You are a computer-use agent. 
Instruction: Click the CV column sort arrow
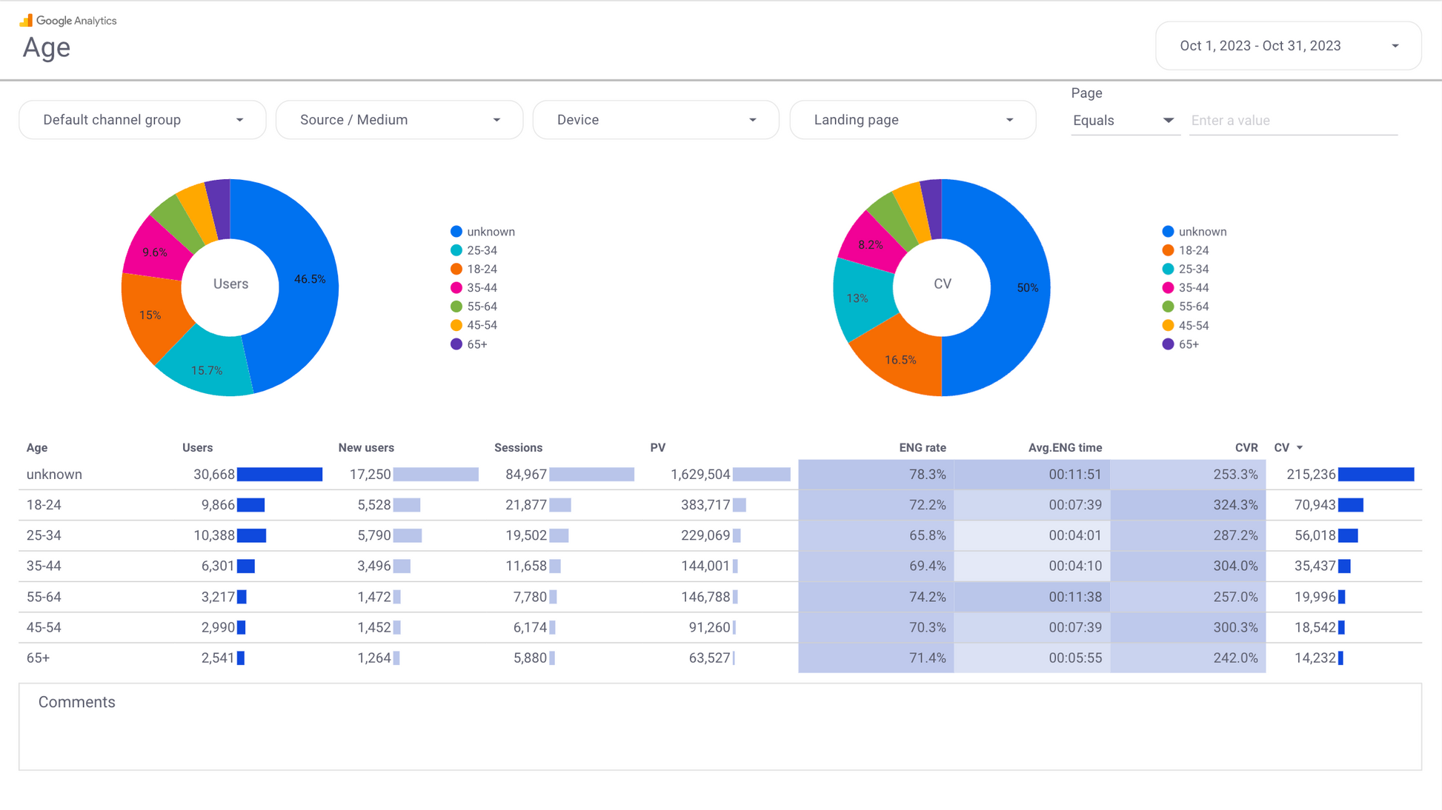click(x=1300, y=448)
